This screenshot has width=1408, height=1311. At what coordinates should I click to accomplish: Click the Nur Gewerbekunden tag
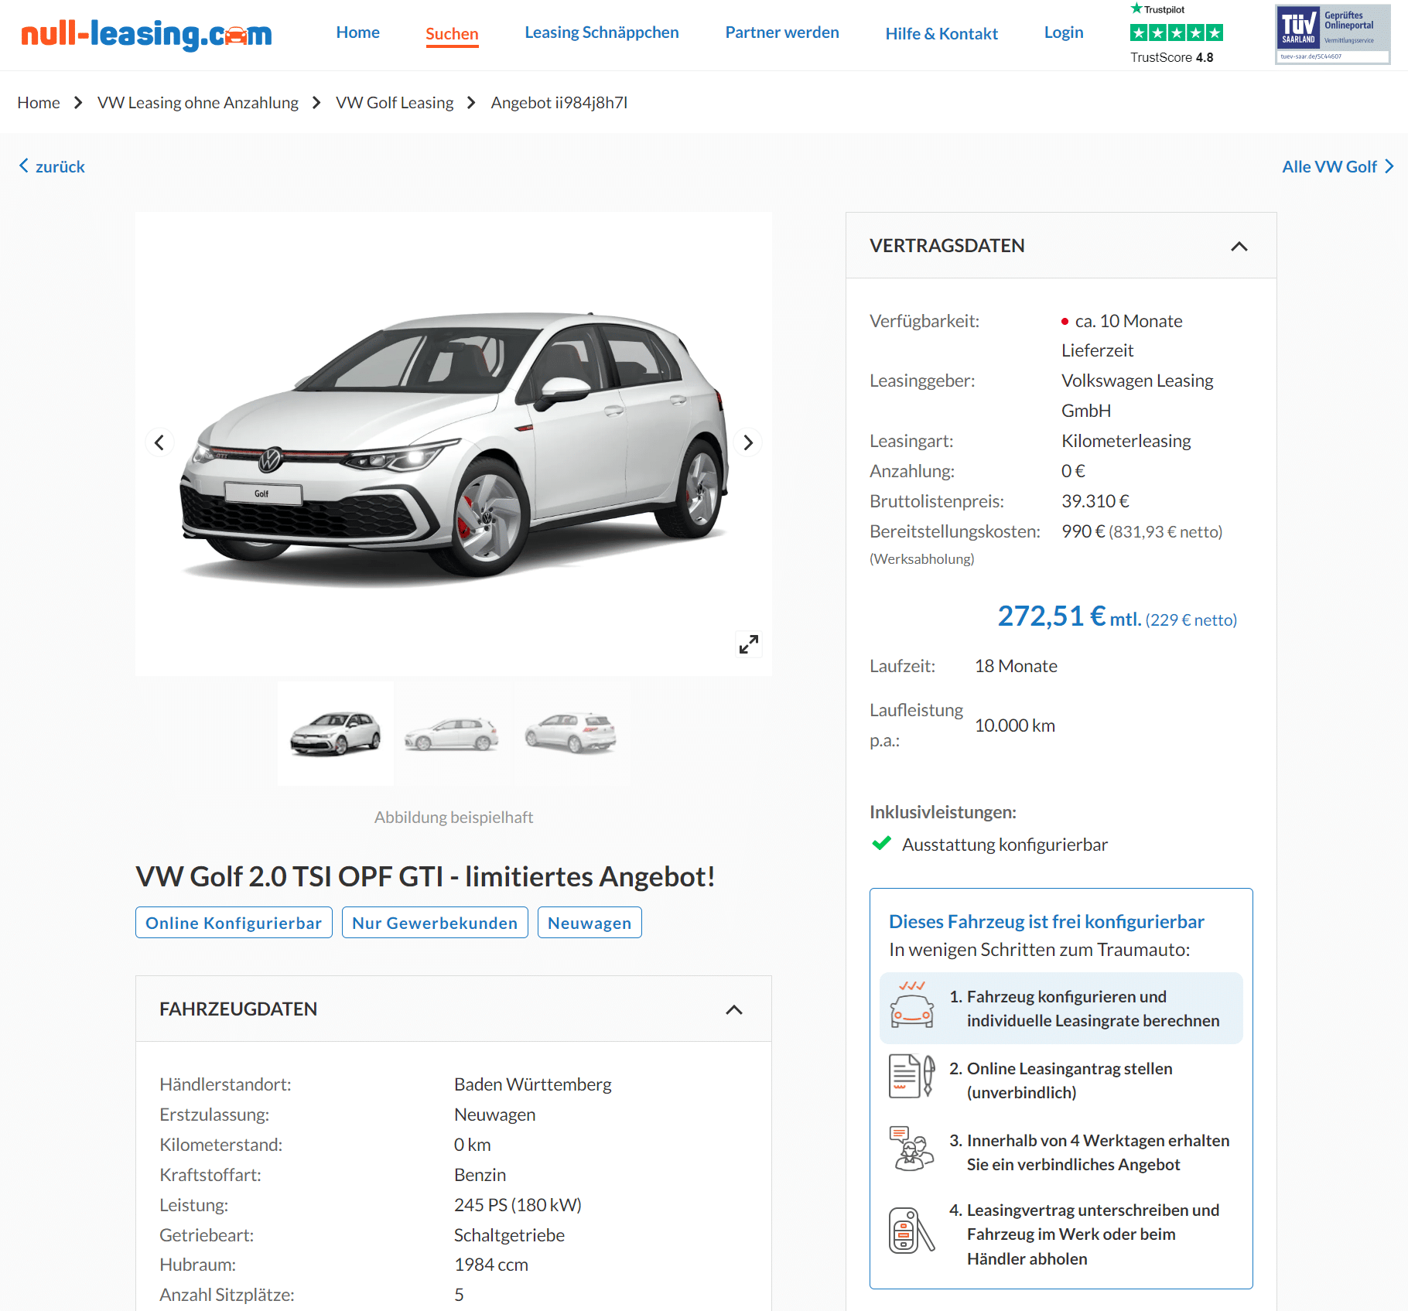point(435,923)
